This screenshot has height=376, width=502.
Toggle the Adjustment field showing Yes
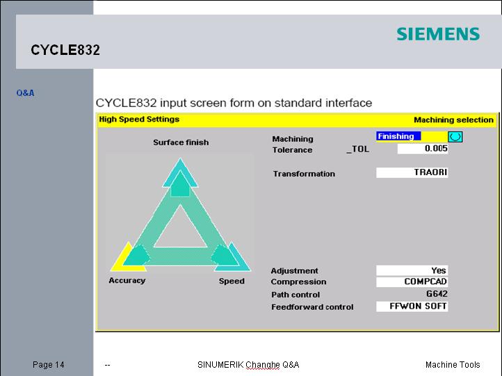(x=412, y=270)
